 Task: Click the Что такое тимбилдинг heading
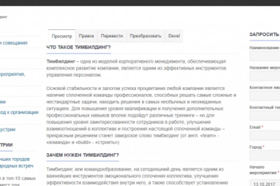79,47
